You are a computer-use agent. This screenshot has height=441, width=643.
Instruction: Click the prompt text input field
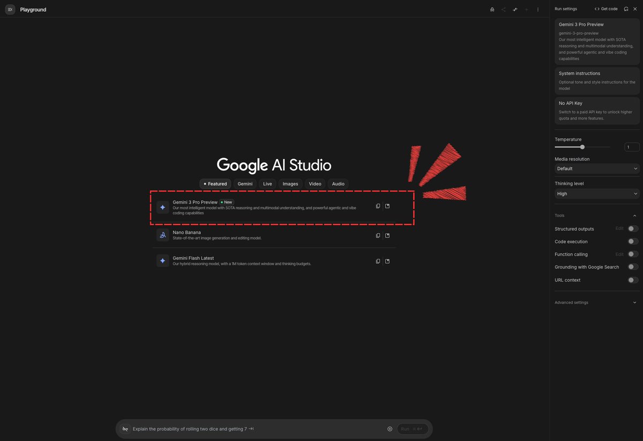pyautogui.click(x=257, y=429)
